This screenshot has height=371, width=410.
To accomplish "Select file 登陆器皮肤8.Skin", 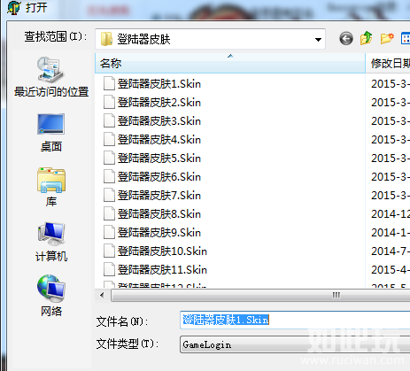I will click(x=159, y=213).
